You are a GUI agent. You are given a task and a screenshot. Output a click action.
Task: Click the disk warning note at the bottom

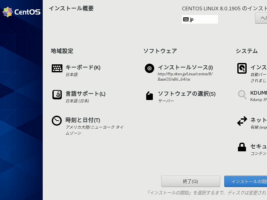coord(207,193)
